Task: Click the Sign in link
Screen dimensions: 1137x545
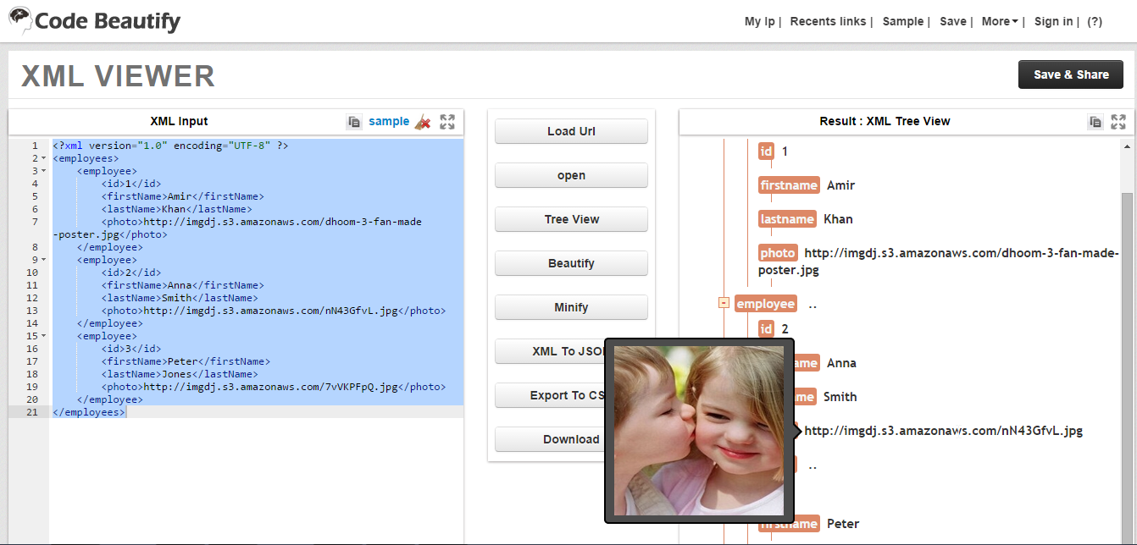Action: pyautogui.click(x=1053, y=21)
